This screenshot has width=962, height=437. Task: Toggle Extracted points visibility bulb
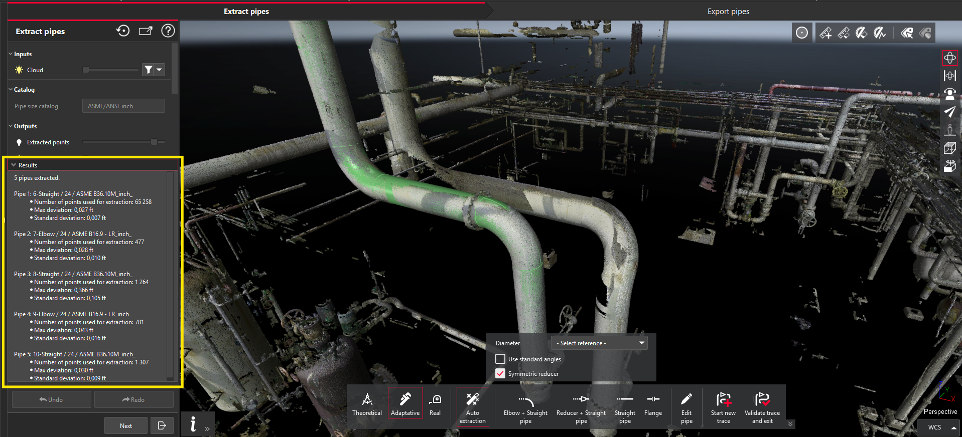click(19, 142)
